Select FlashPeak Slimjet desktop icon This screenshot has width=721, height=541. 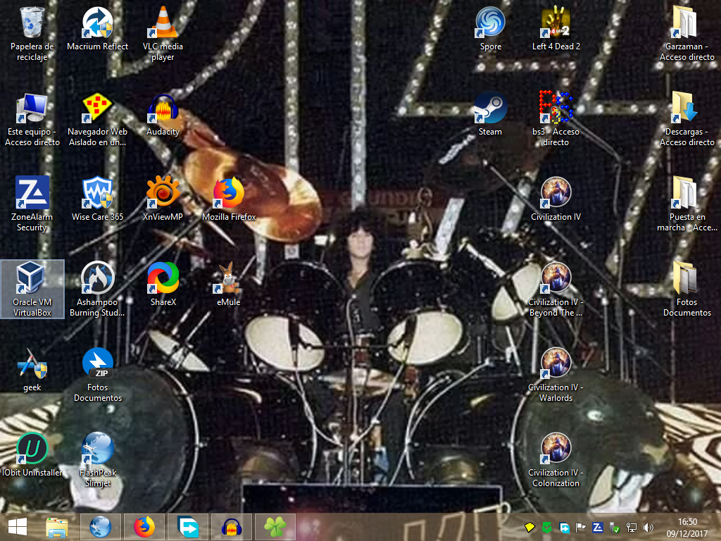(97, 459)
